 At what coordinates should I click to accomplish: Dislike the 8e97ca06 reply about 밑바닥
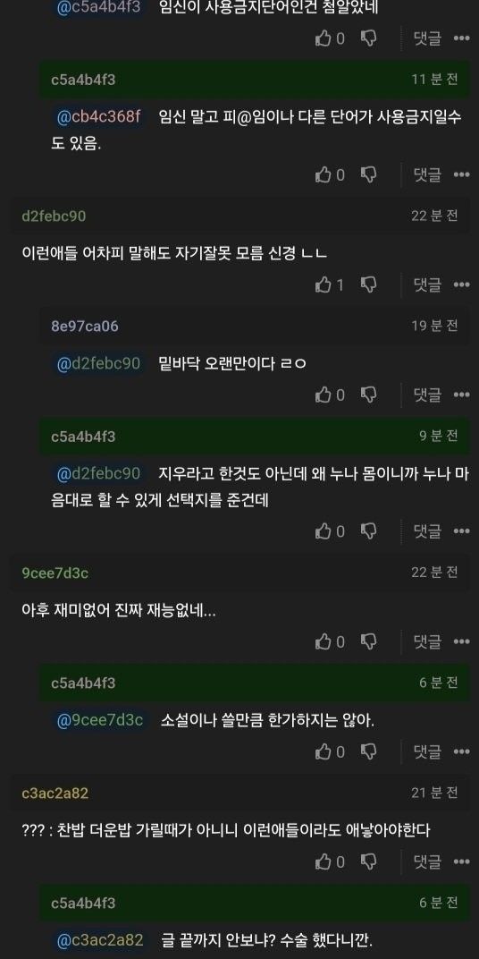[x=368, y=395]
